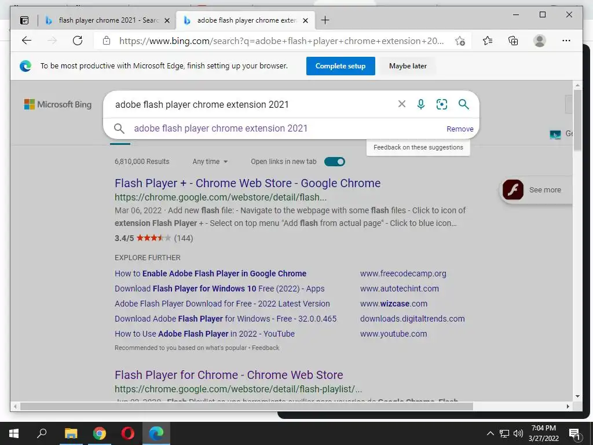Click the Bing URL in address bar

click(x=281, y=41)
